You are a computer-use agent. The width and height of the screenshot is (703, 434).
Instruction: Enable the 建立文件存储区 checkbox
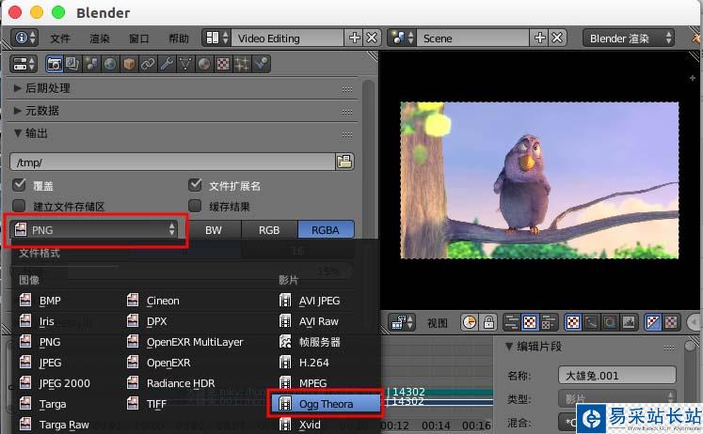(19, 206)
